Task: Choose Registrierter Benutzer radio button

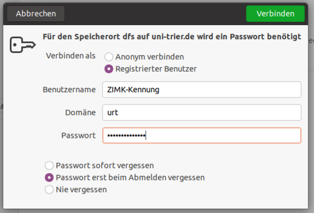Action: (x=109, y=69)
